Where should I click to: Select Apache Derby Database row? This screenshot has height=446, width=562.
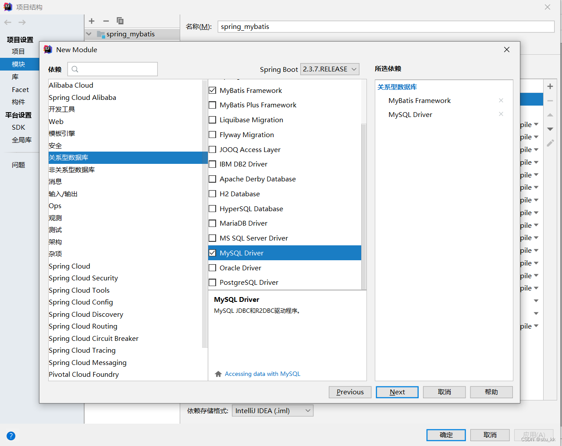(x=285, y=179)
